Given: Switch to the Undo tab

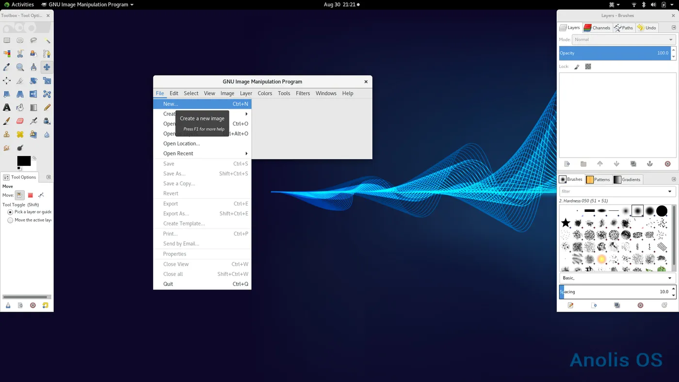Looking at the screenshot, I should point(647,28).
